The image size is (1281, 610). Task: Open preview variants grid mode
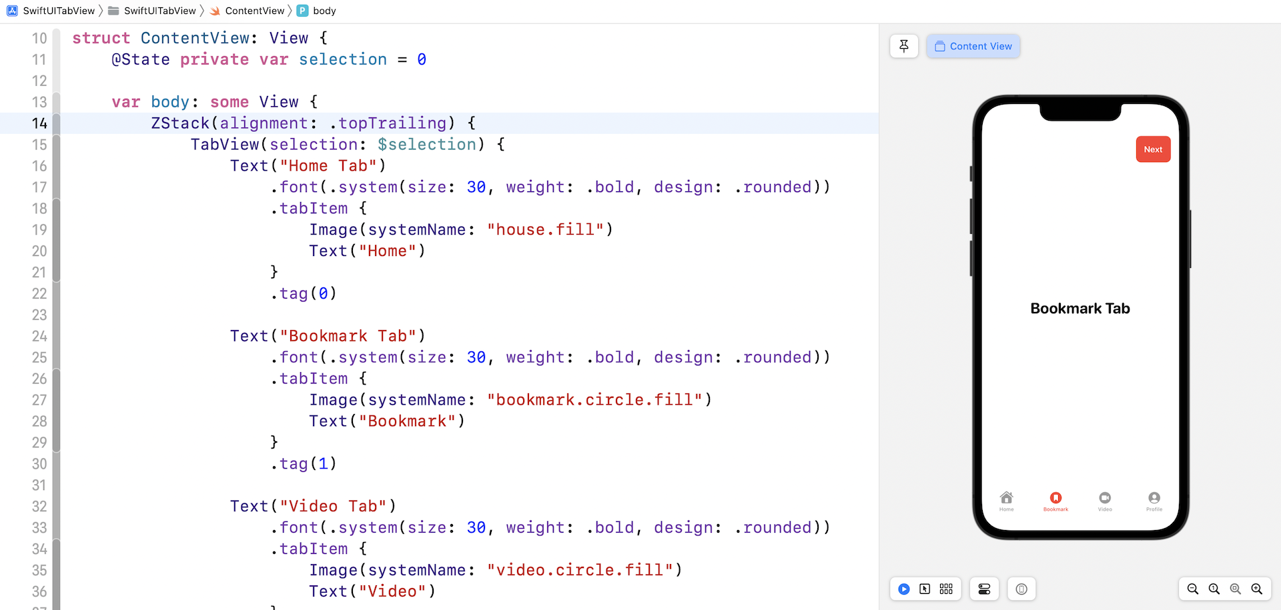[x=946, y=589]
